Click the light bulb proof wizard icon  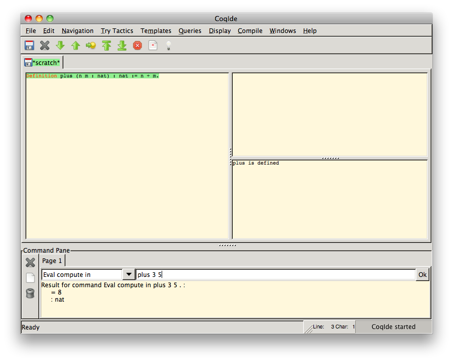(x=168, y=45)
